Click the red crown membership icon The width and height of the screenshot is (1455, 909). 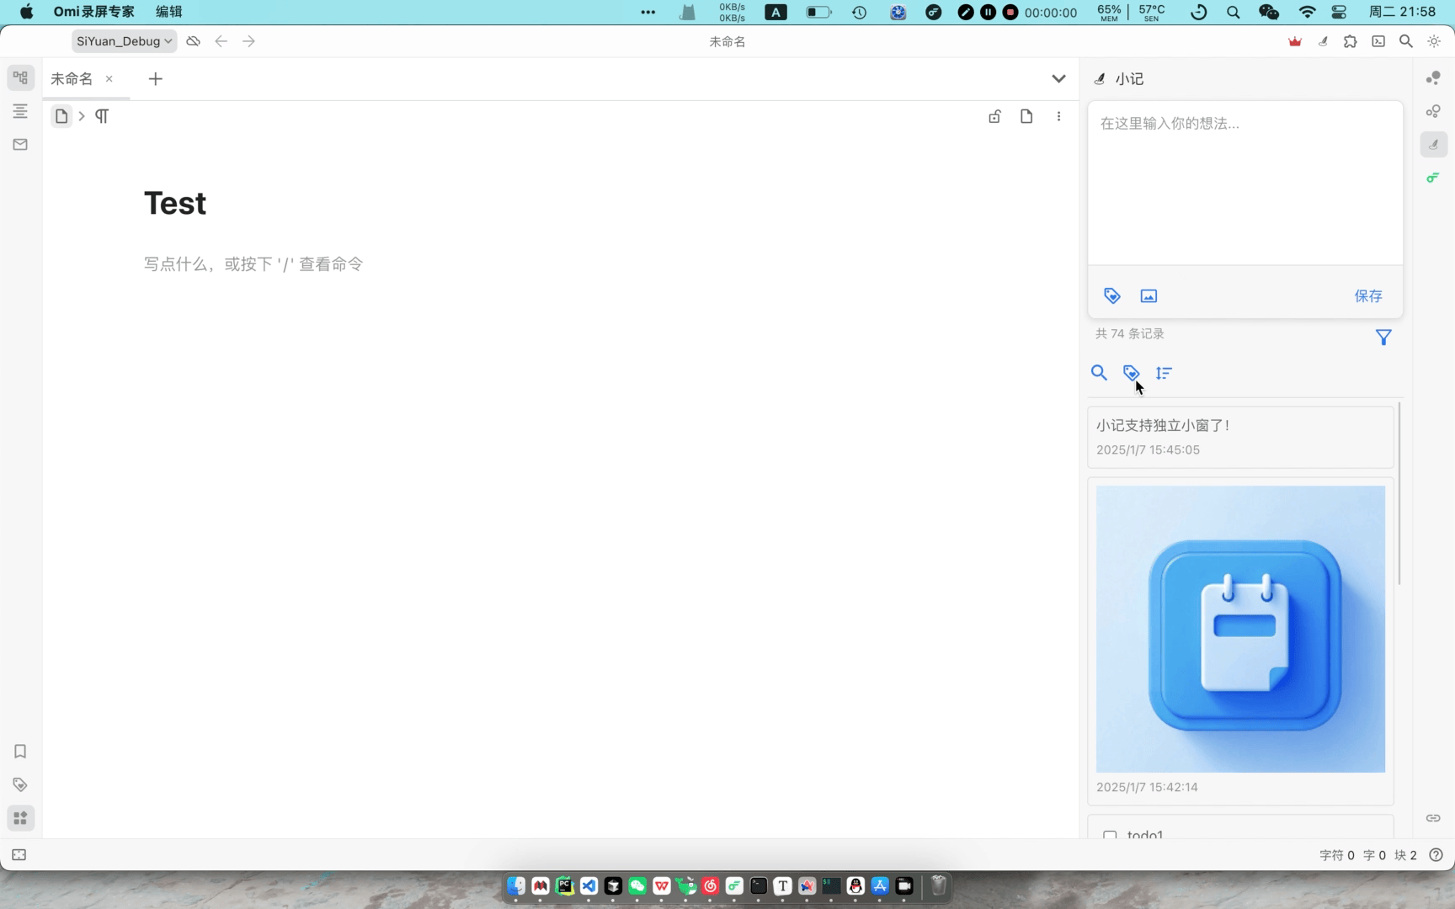click(x=1294, y=40)
